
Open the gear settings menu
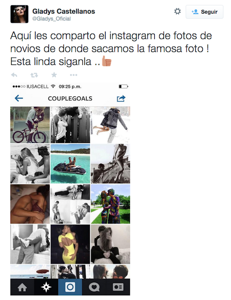coord(177,11)
